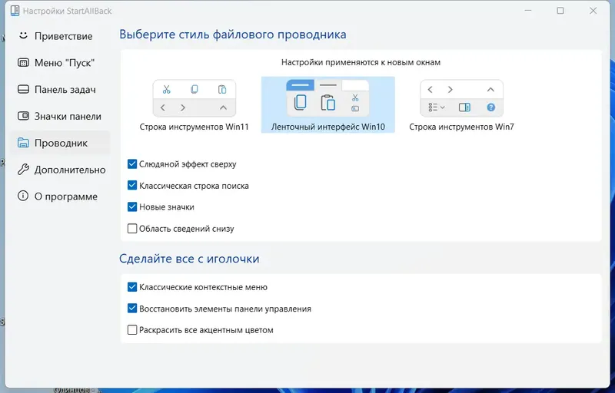Show the О программе page

[60, 196]
